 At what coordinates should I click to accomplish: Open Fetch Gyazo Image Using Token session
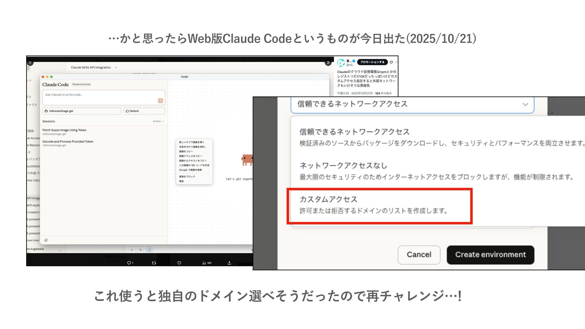(x=64, y=130)
